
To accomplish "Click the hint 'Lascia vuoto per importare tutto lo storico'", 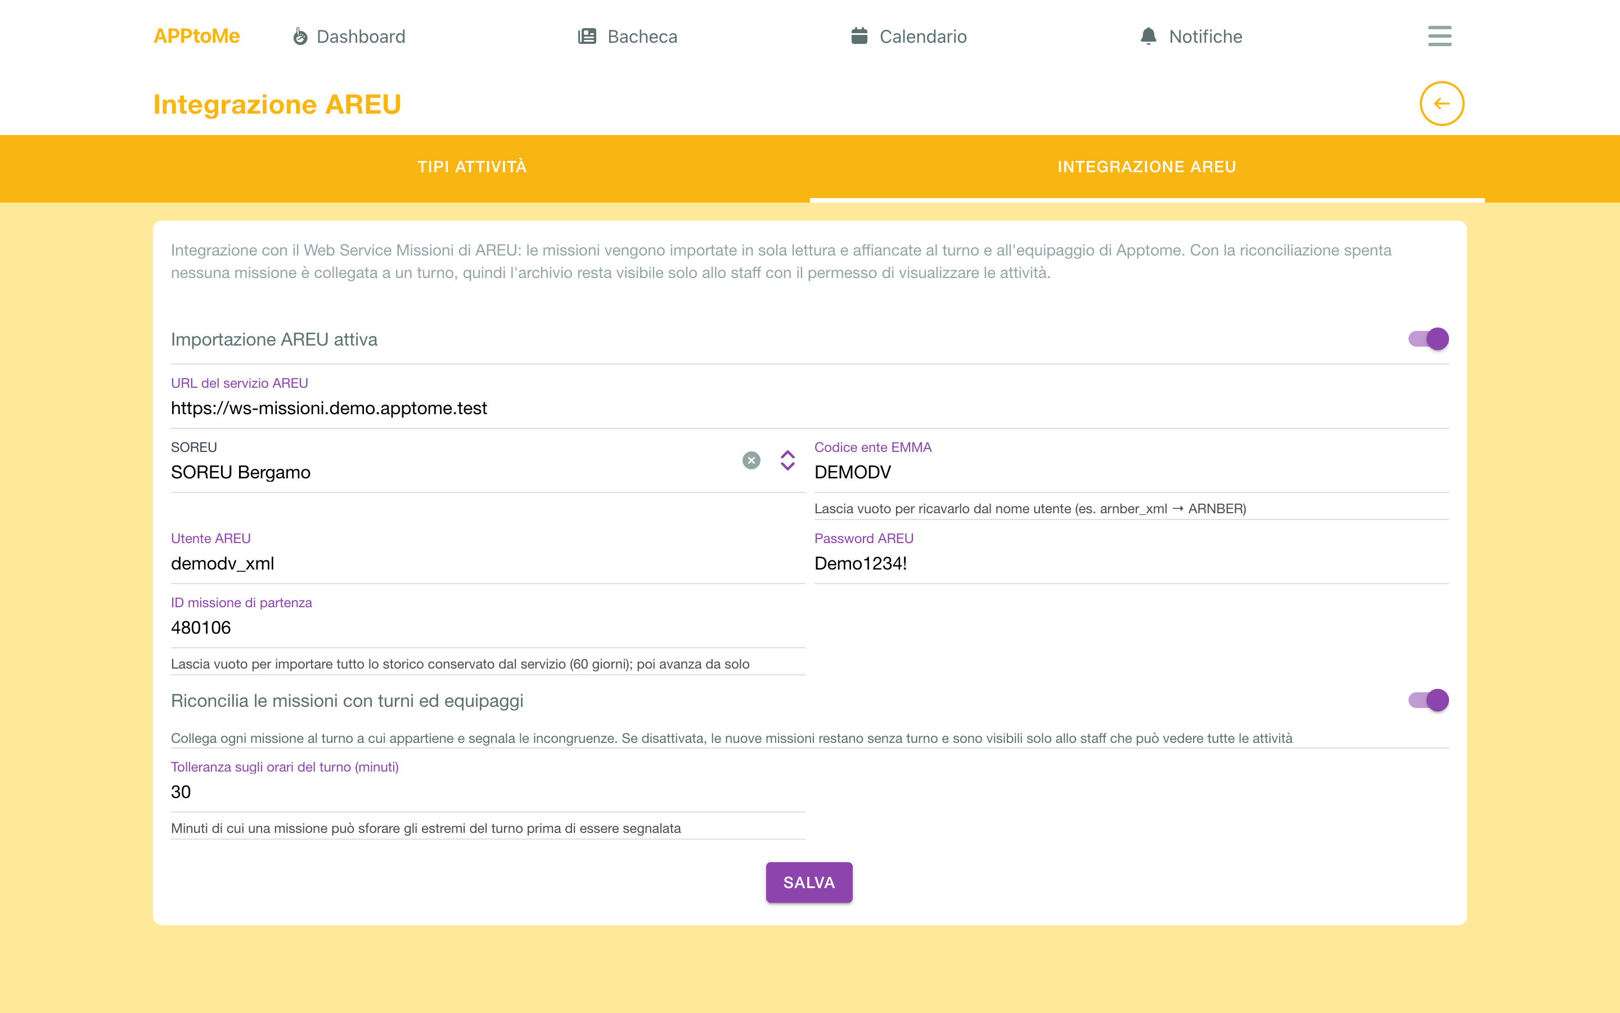I will tap(460, 664).
